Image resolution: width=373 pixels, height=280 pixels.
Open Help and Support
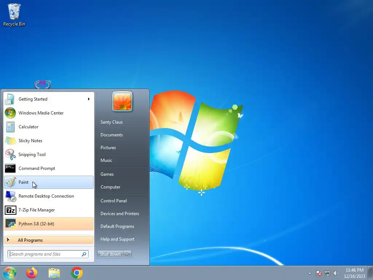[117, 239]
